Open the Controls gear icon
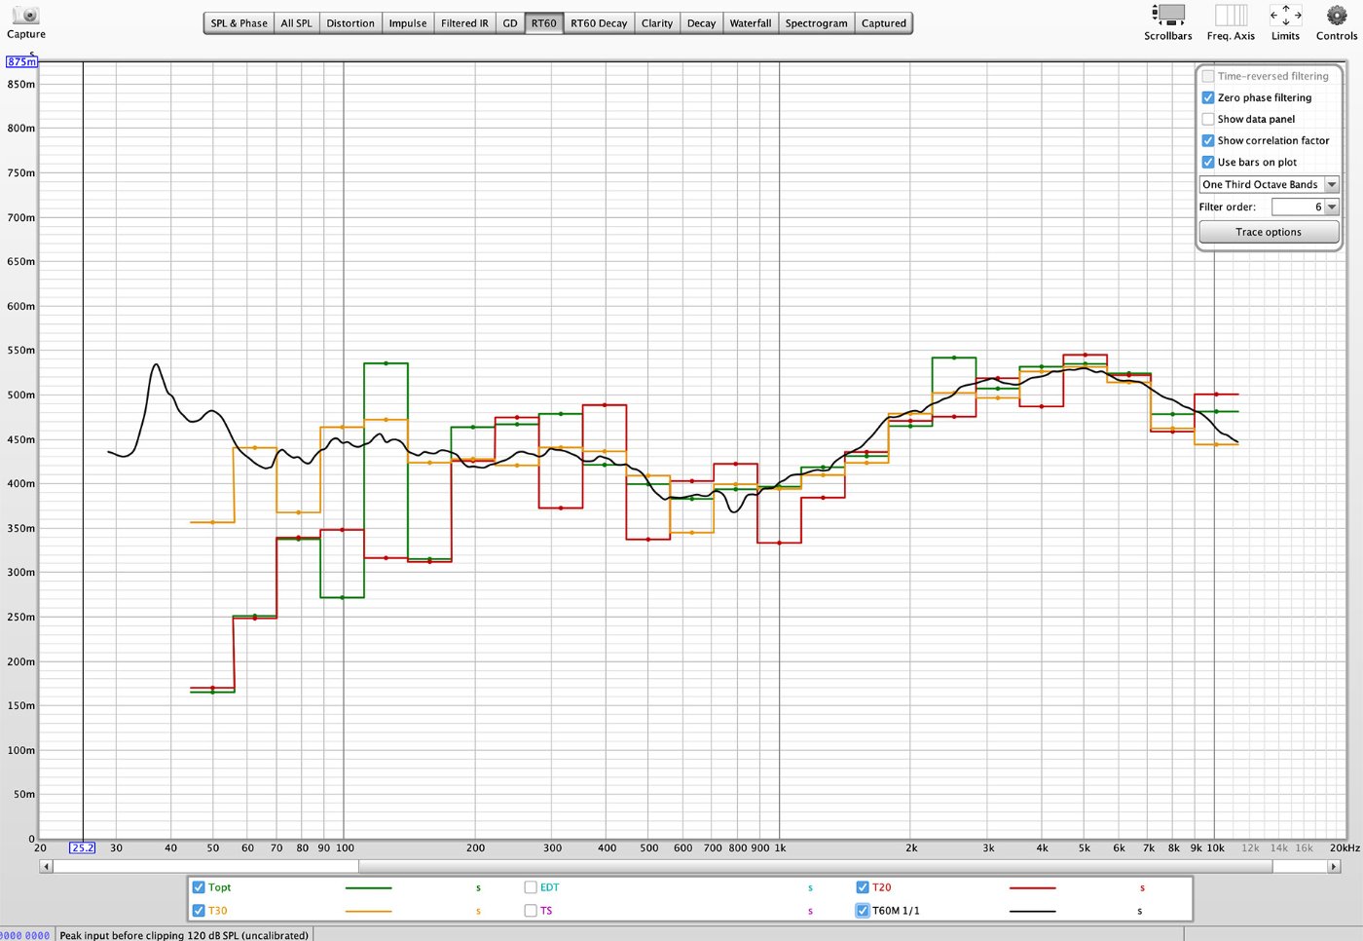Viewport: 1363px width, 941px height. (1336, 15)
